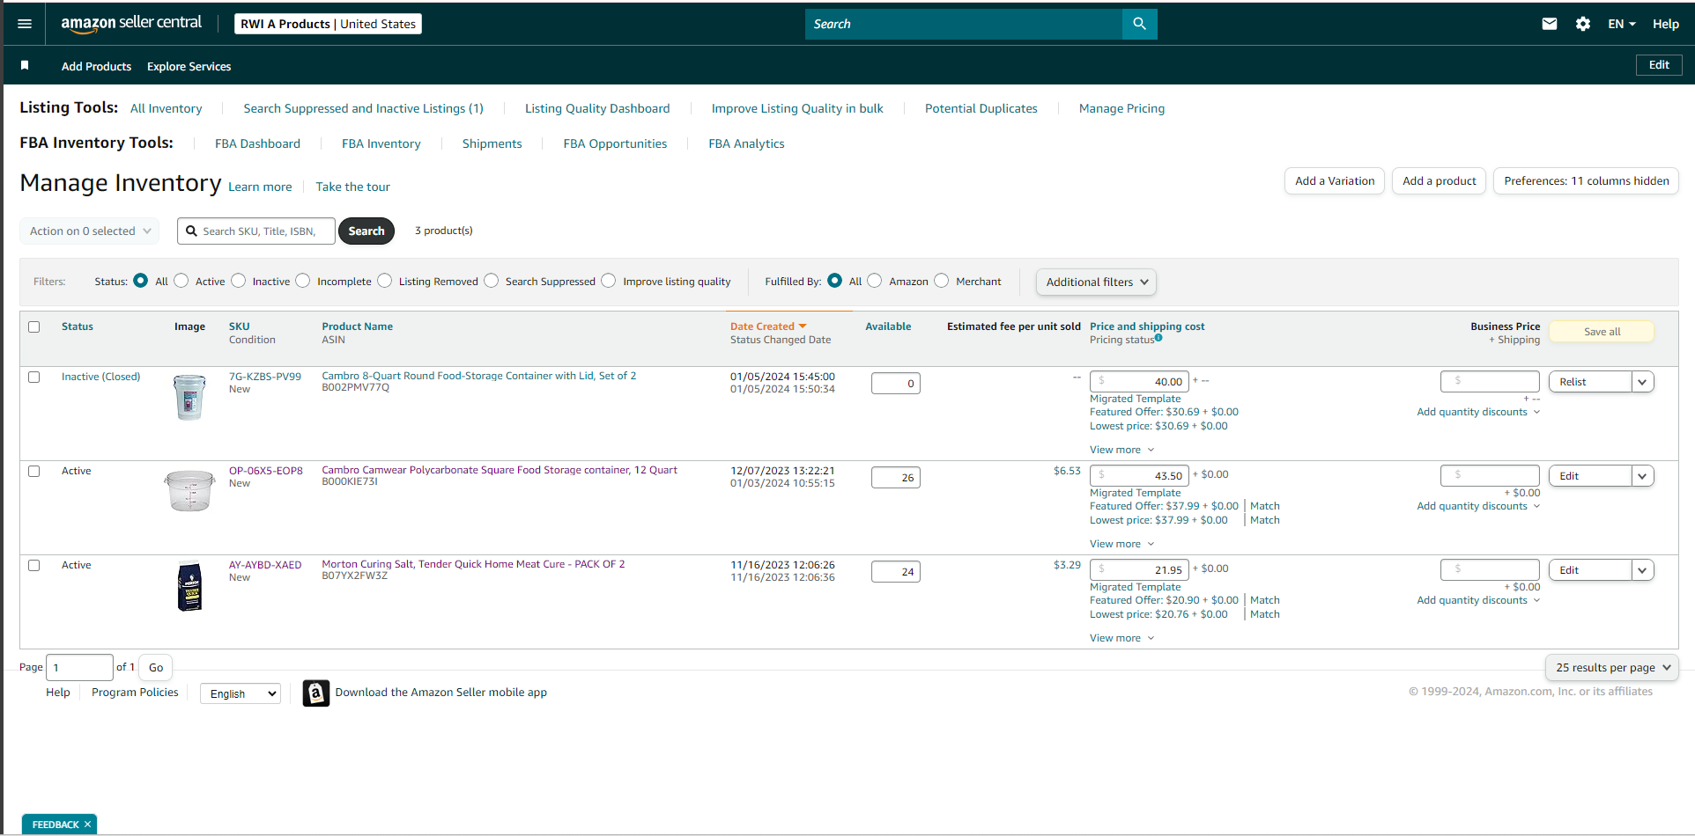Check the box for SKU OP-06X5-EOP8

point(34,471)
